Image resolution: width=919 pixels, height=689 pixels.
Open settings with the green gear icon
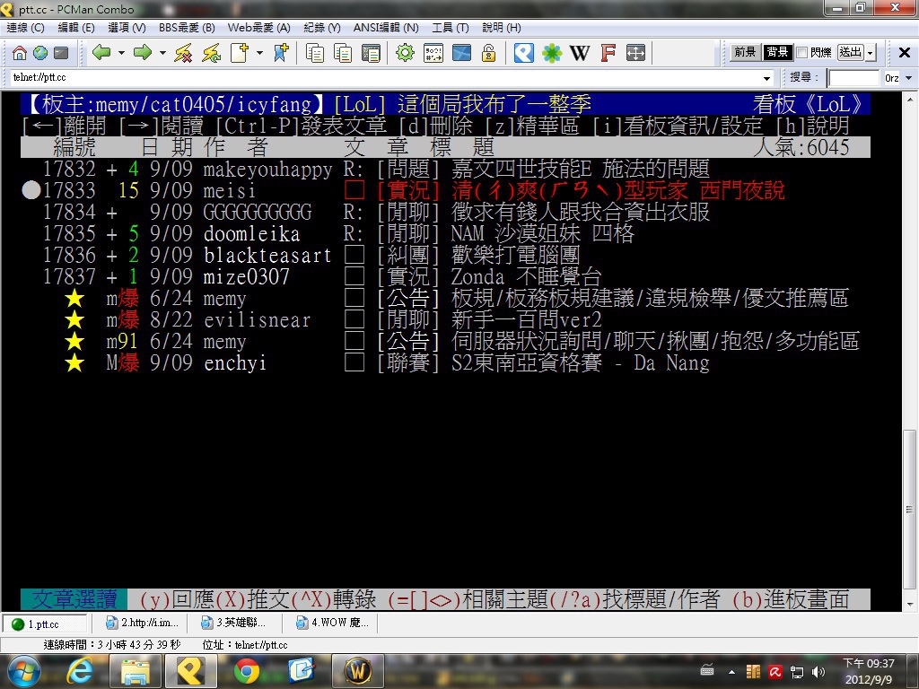[x=405, y=53]
